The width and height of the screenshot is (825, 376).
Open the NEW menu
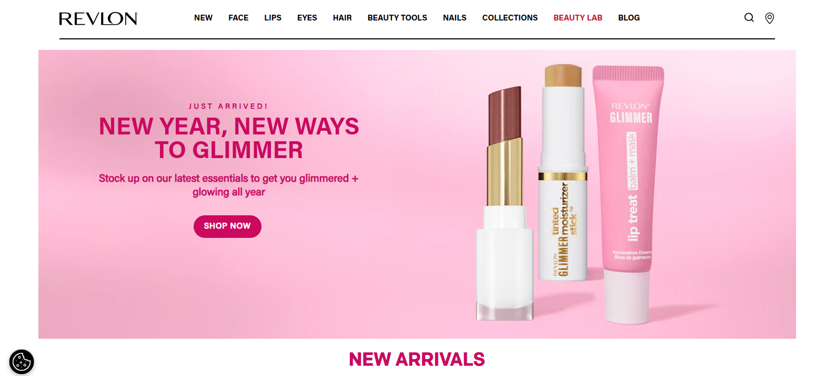[203, 18]
